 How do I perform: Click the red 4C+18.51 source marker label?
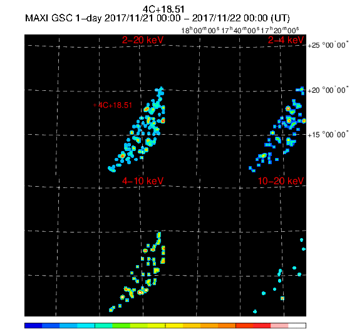(x=113, y=105)
